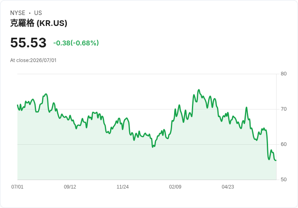Click the 11/24 date label on x-axis
The height and width of the screenshot is (208, 298).
(x=123, y=187)
